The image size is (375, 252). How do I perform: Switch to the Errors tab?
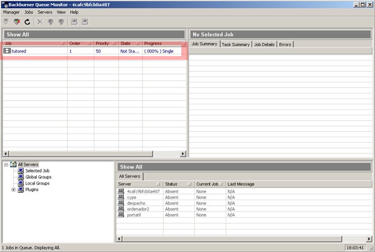coord(285,44)
